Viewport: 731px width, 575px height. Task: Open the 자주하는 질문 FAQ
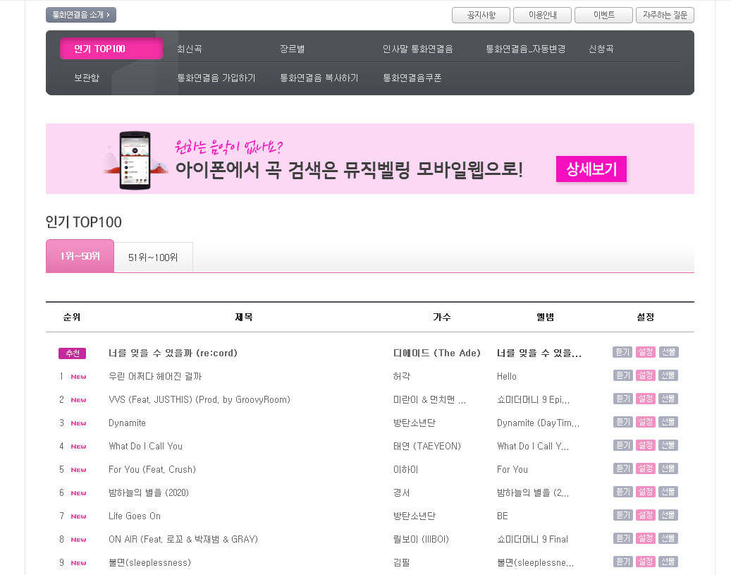click(664, 15)
